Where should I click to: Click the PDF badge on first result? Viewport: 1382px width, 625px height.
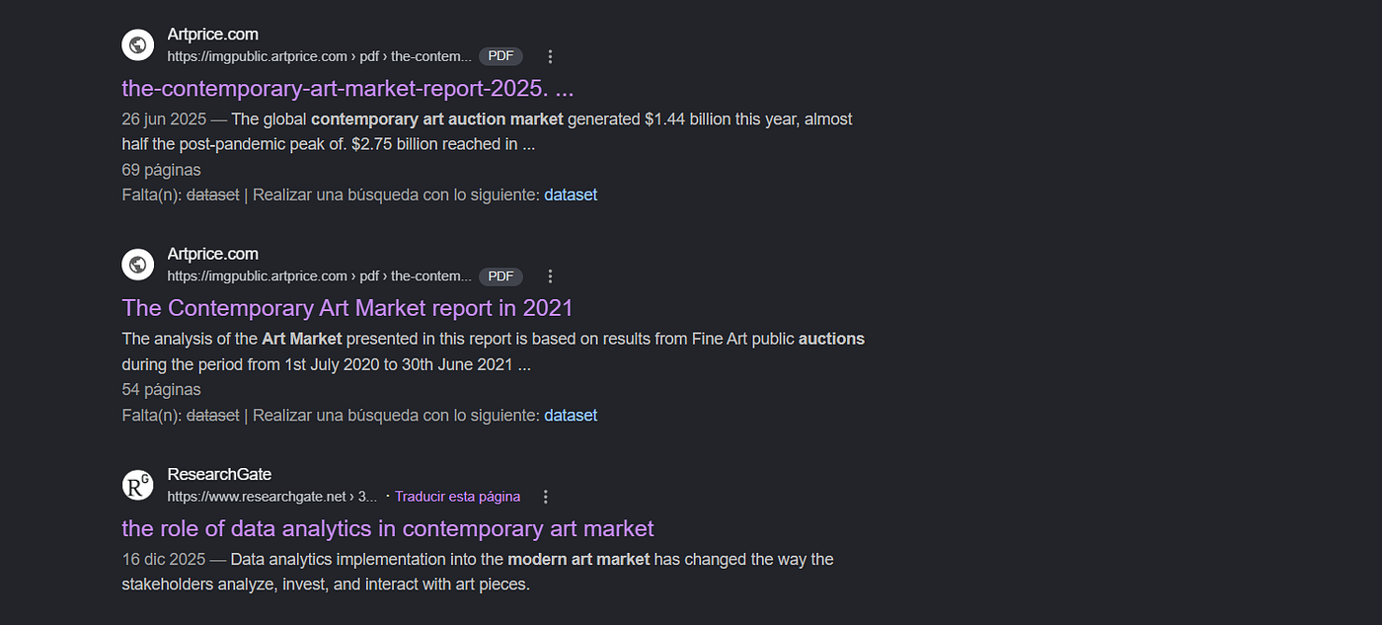coord(500,56)
